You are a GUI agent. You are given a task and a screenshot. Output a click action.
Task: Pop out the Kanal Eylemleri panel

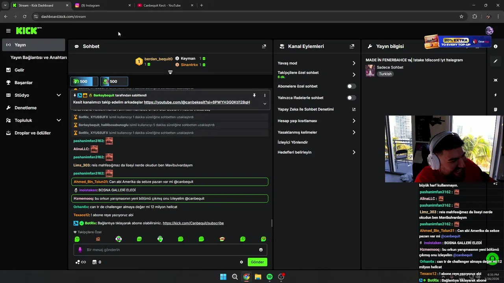pyautogui.click(x=352, y=46)
